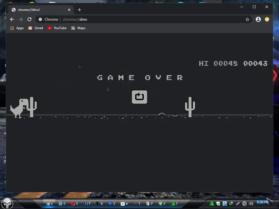Reload the dino page
This screenshot has height=209, width=279.
click(29, 19)
